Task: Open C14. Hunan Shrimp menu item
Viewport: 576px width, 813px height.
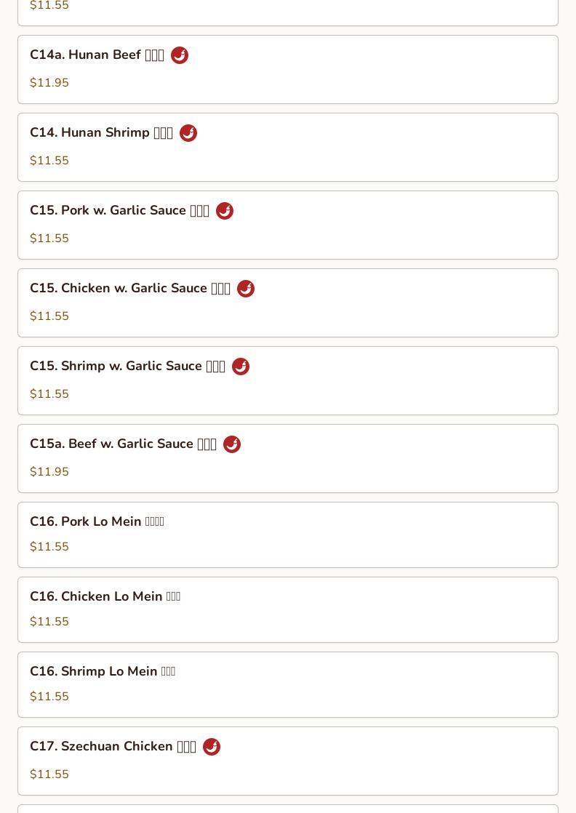Action: [288, 147]
